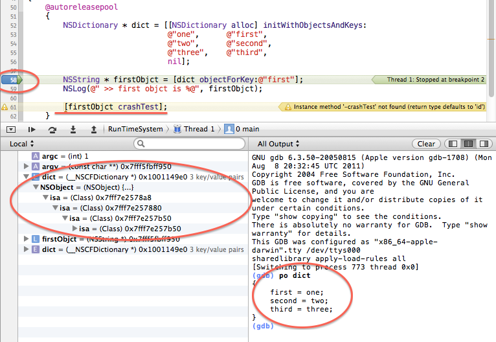Continue program execution button

click(31, 130)
